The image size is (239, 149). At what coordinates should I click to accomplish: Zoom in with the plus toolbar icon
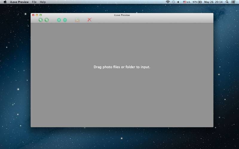59,20
